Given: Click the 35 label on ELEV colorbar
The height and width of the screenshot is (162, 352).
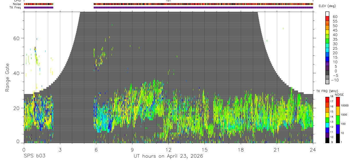Looking at the screenshot, I should [x=335, y=39].
